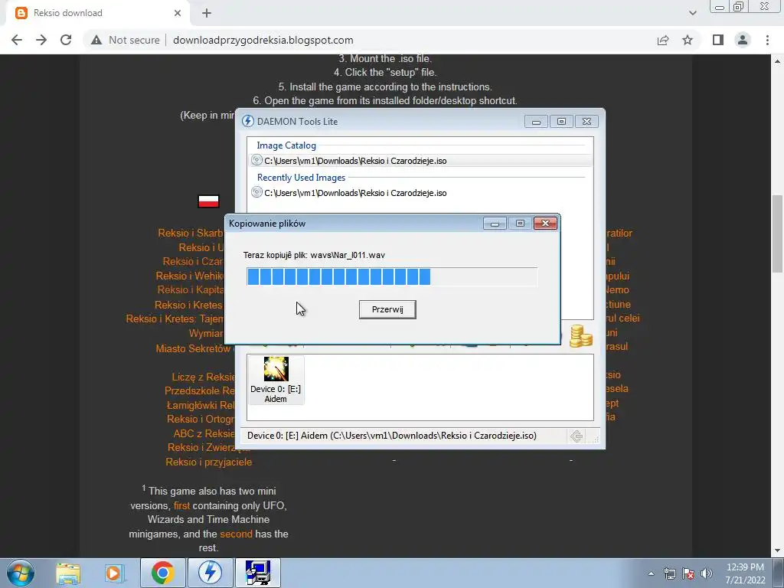Open the Reksio i Skarb link
Screen dimensions: 784x588
click(x=191, y=233)
